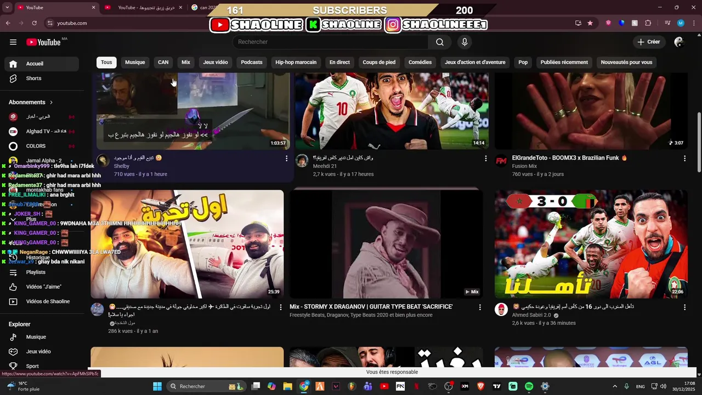Open options for airplane trip video
This screenshot has height=395, width=702.
(281, 308)
